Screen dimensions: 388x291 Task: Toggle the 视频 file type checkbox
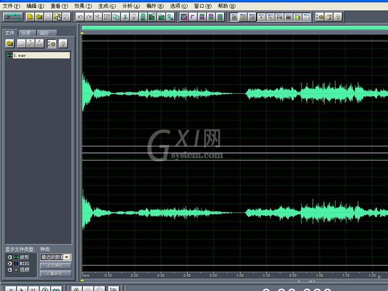(10, 270)
